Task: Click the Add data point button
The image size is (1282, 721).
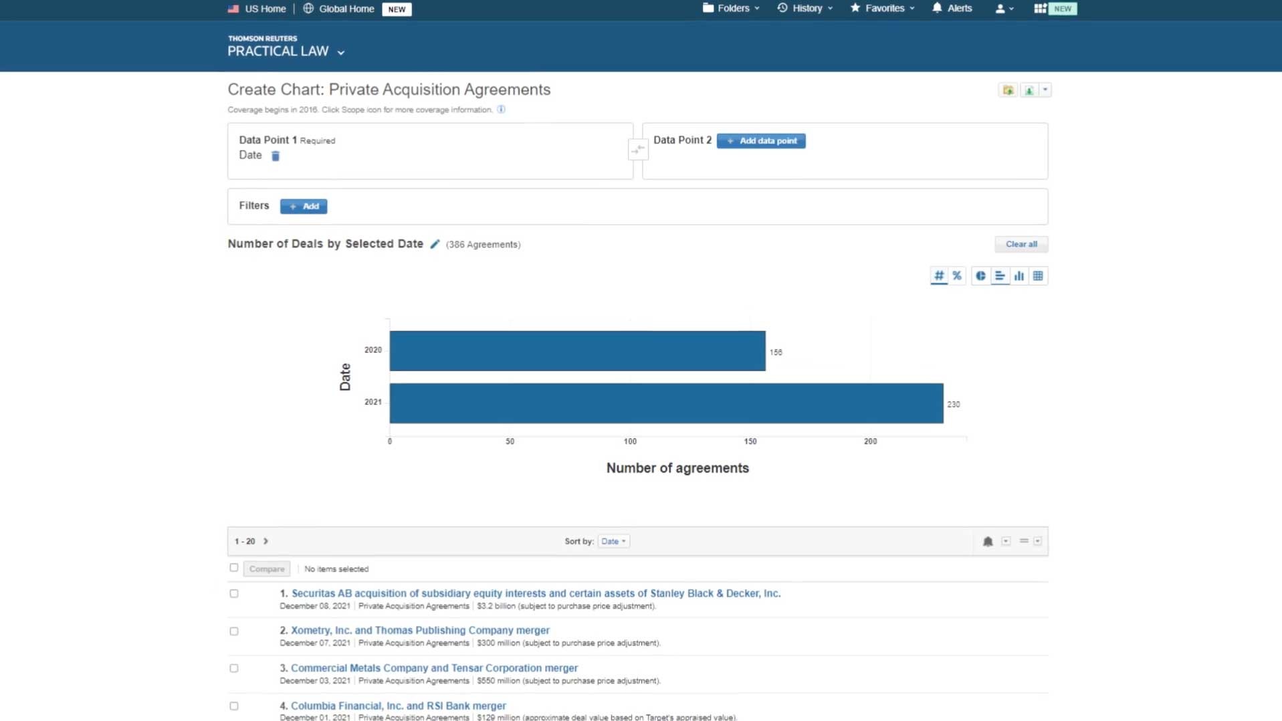Action: pos(760,141)
